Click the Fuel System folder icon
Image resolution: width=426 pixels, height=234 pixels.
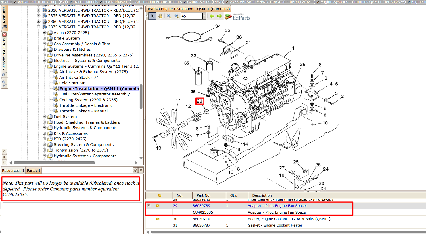(x=50, y=116)
